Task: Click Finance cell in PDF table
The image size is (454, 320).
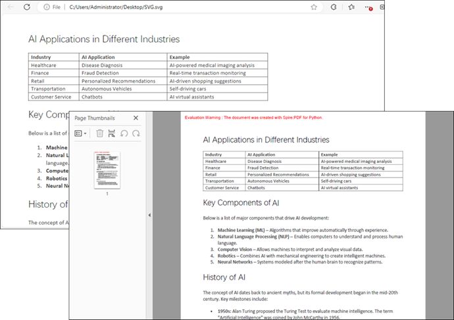Action: click(224, 168)
